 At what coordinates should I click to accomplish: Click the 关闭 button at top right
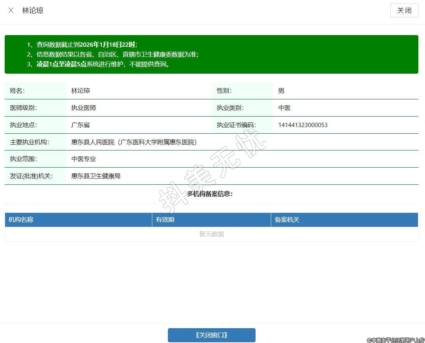click(x=404, y=11)
